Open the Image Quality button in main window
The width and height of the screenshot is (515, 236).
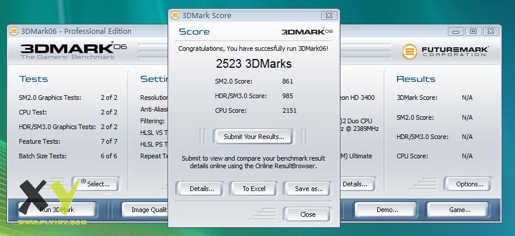point(145,210)
